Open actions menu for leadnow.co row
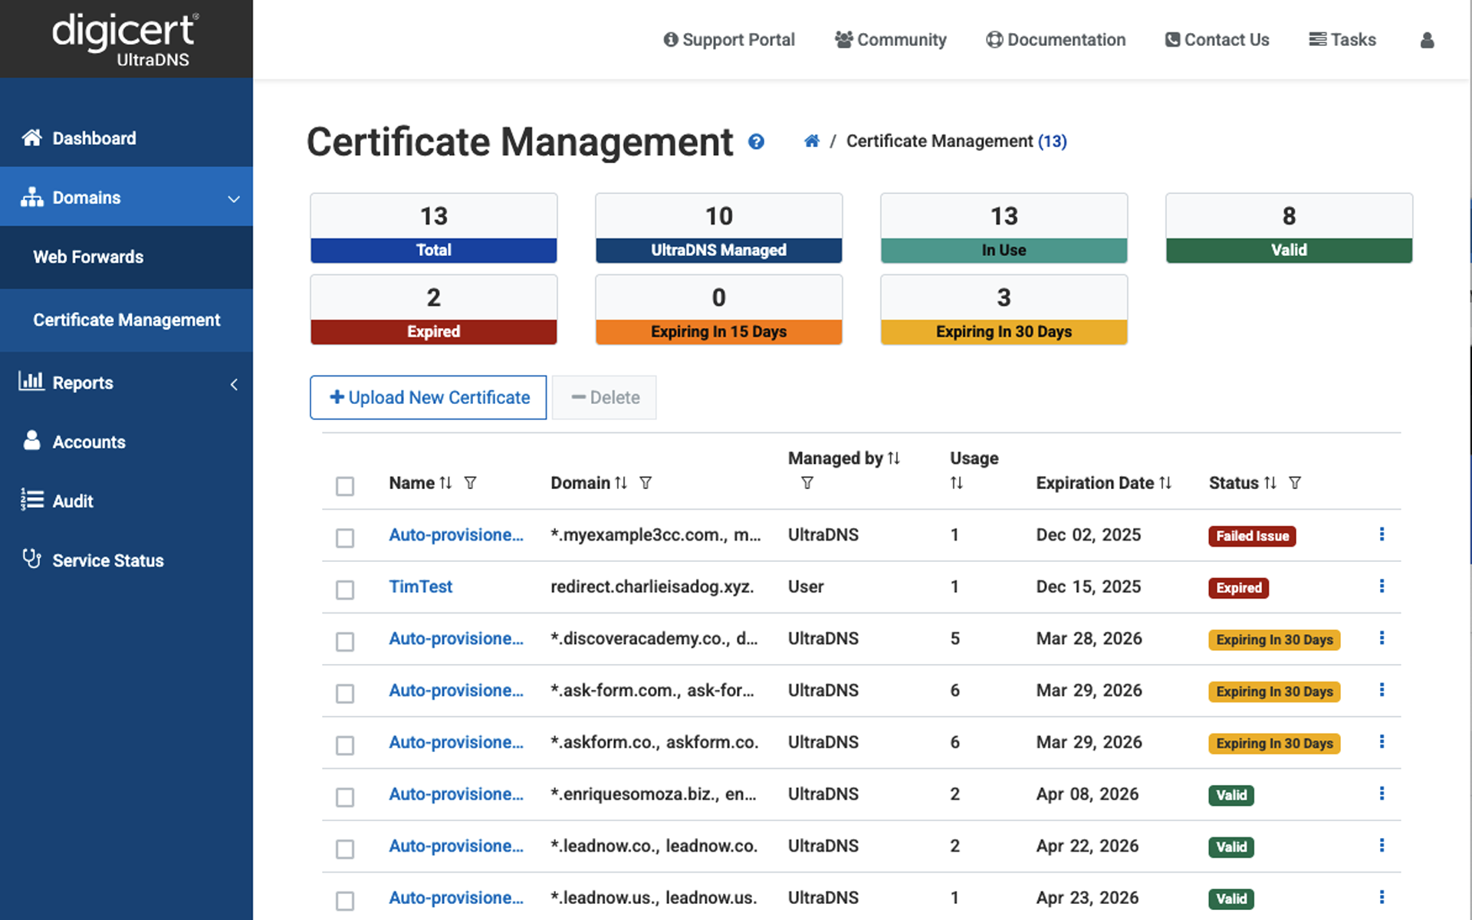The height and width of the screenshot is (920, 1472). 1382,845
